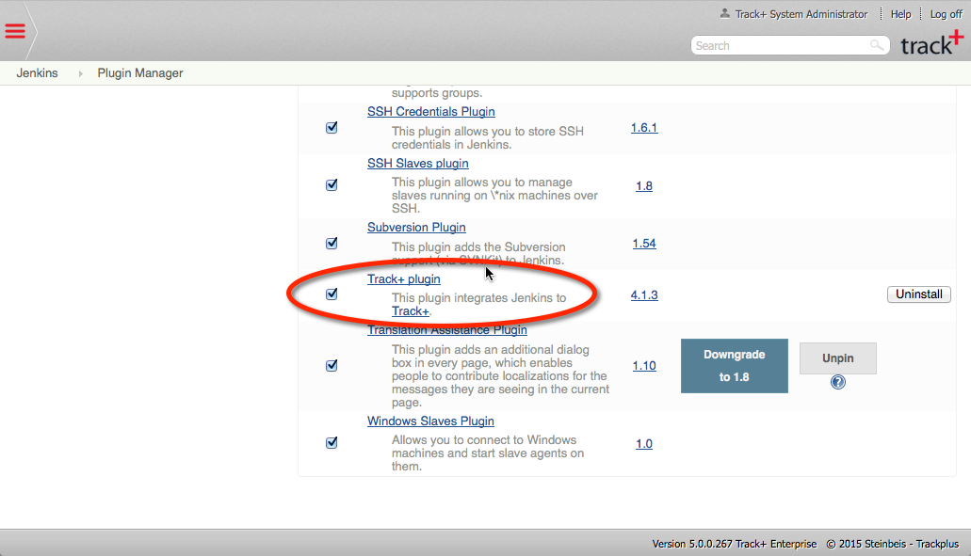The height and width of the screenshot is (556, 971).
Task: Disable the Windows Slaves Plugin checkbox
Action: (x=332, y=443)
